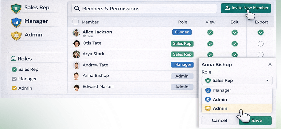Open Anna Bishop's Admin role badge
This screenshot has height=129, width=281.
[x=182, y=76]
